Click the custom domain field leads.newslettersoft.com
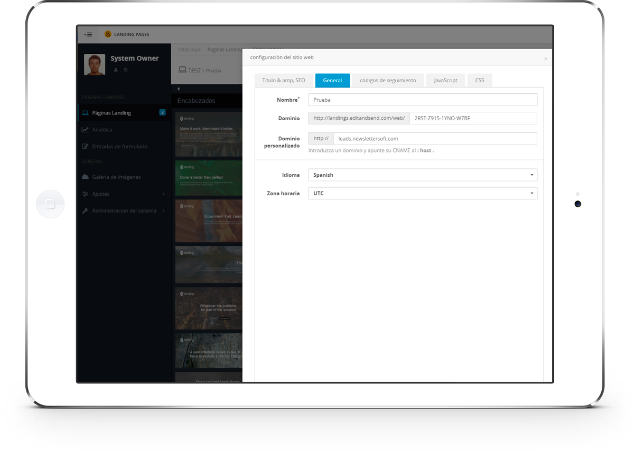634x452 pixels. click(435, 139)
